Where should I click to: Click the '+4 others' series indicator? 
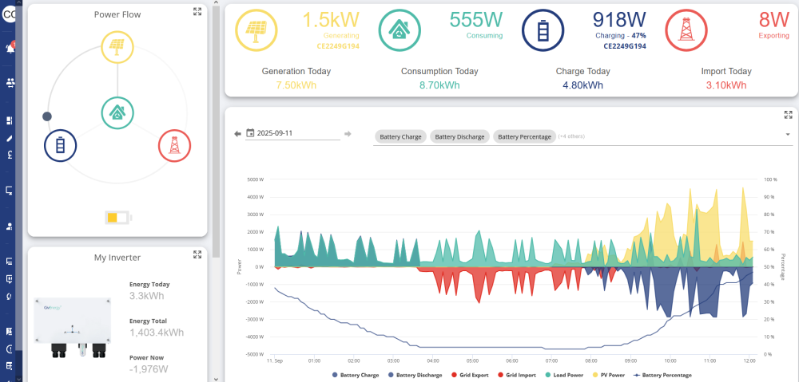(x=571, y=136)
